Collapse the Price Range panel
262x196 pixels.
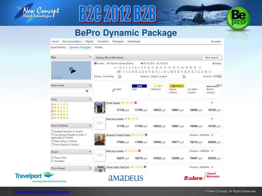coord(90,168)
